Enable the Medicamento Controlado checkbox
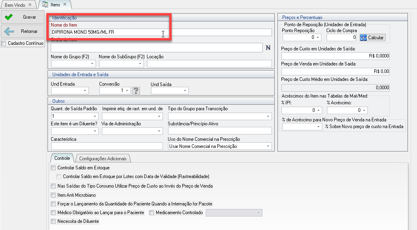Viewport: 417px width, 230px height. pyautogui.click(x=151, y=213)
